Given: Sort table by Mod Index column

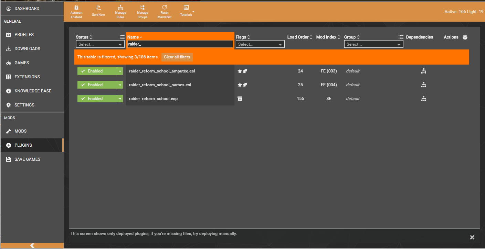Looking at the screenshot, I should (328, 37).
